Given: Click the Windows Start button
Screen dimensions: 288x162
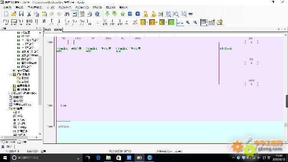Looking at the screenshot, I should 5,158.
